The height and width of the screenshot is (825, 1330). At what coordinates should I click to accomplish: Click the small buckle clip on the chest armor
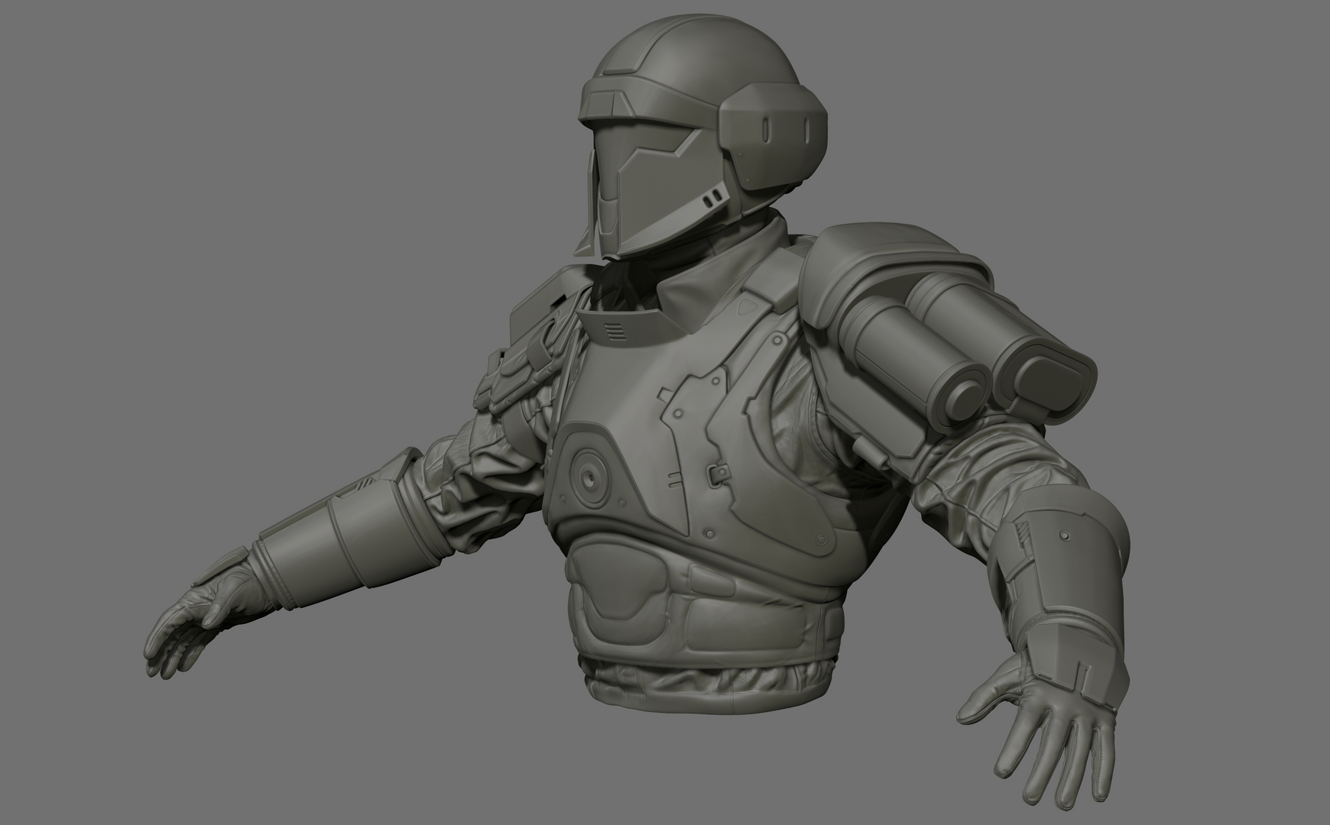[x=717, y=474]
